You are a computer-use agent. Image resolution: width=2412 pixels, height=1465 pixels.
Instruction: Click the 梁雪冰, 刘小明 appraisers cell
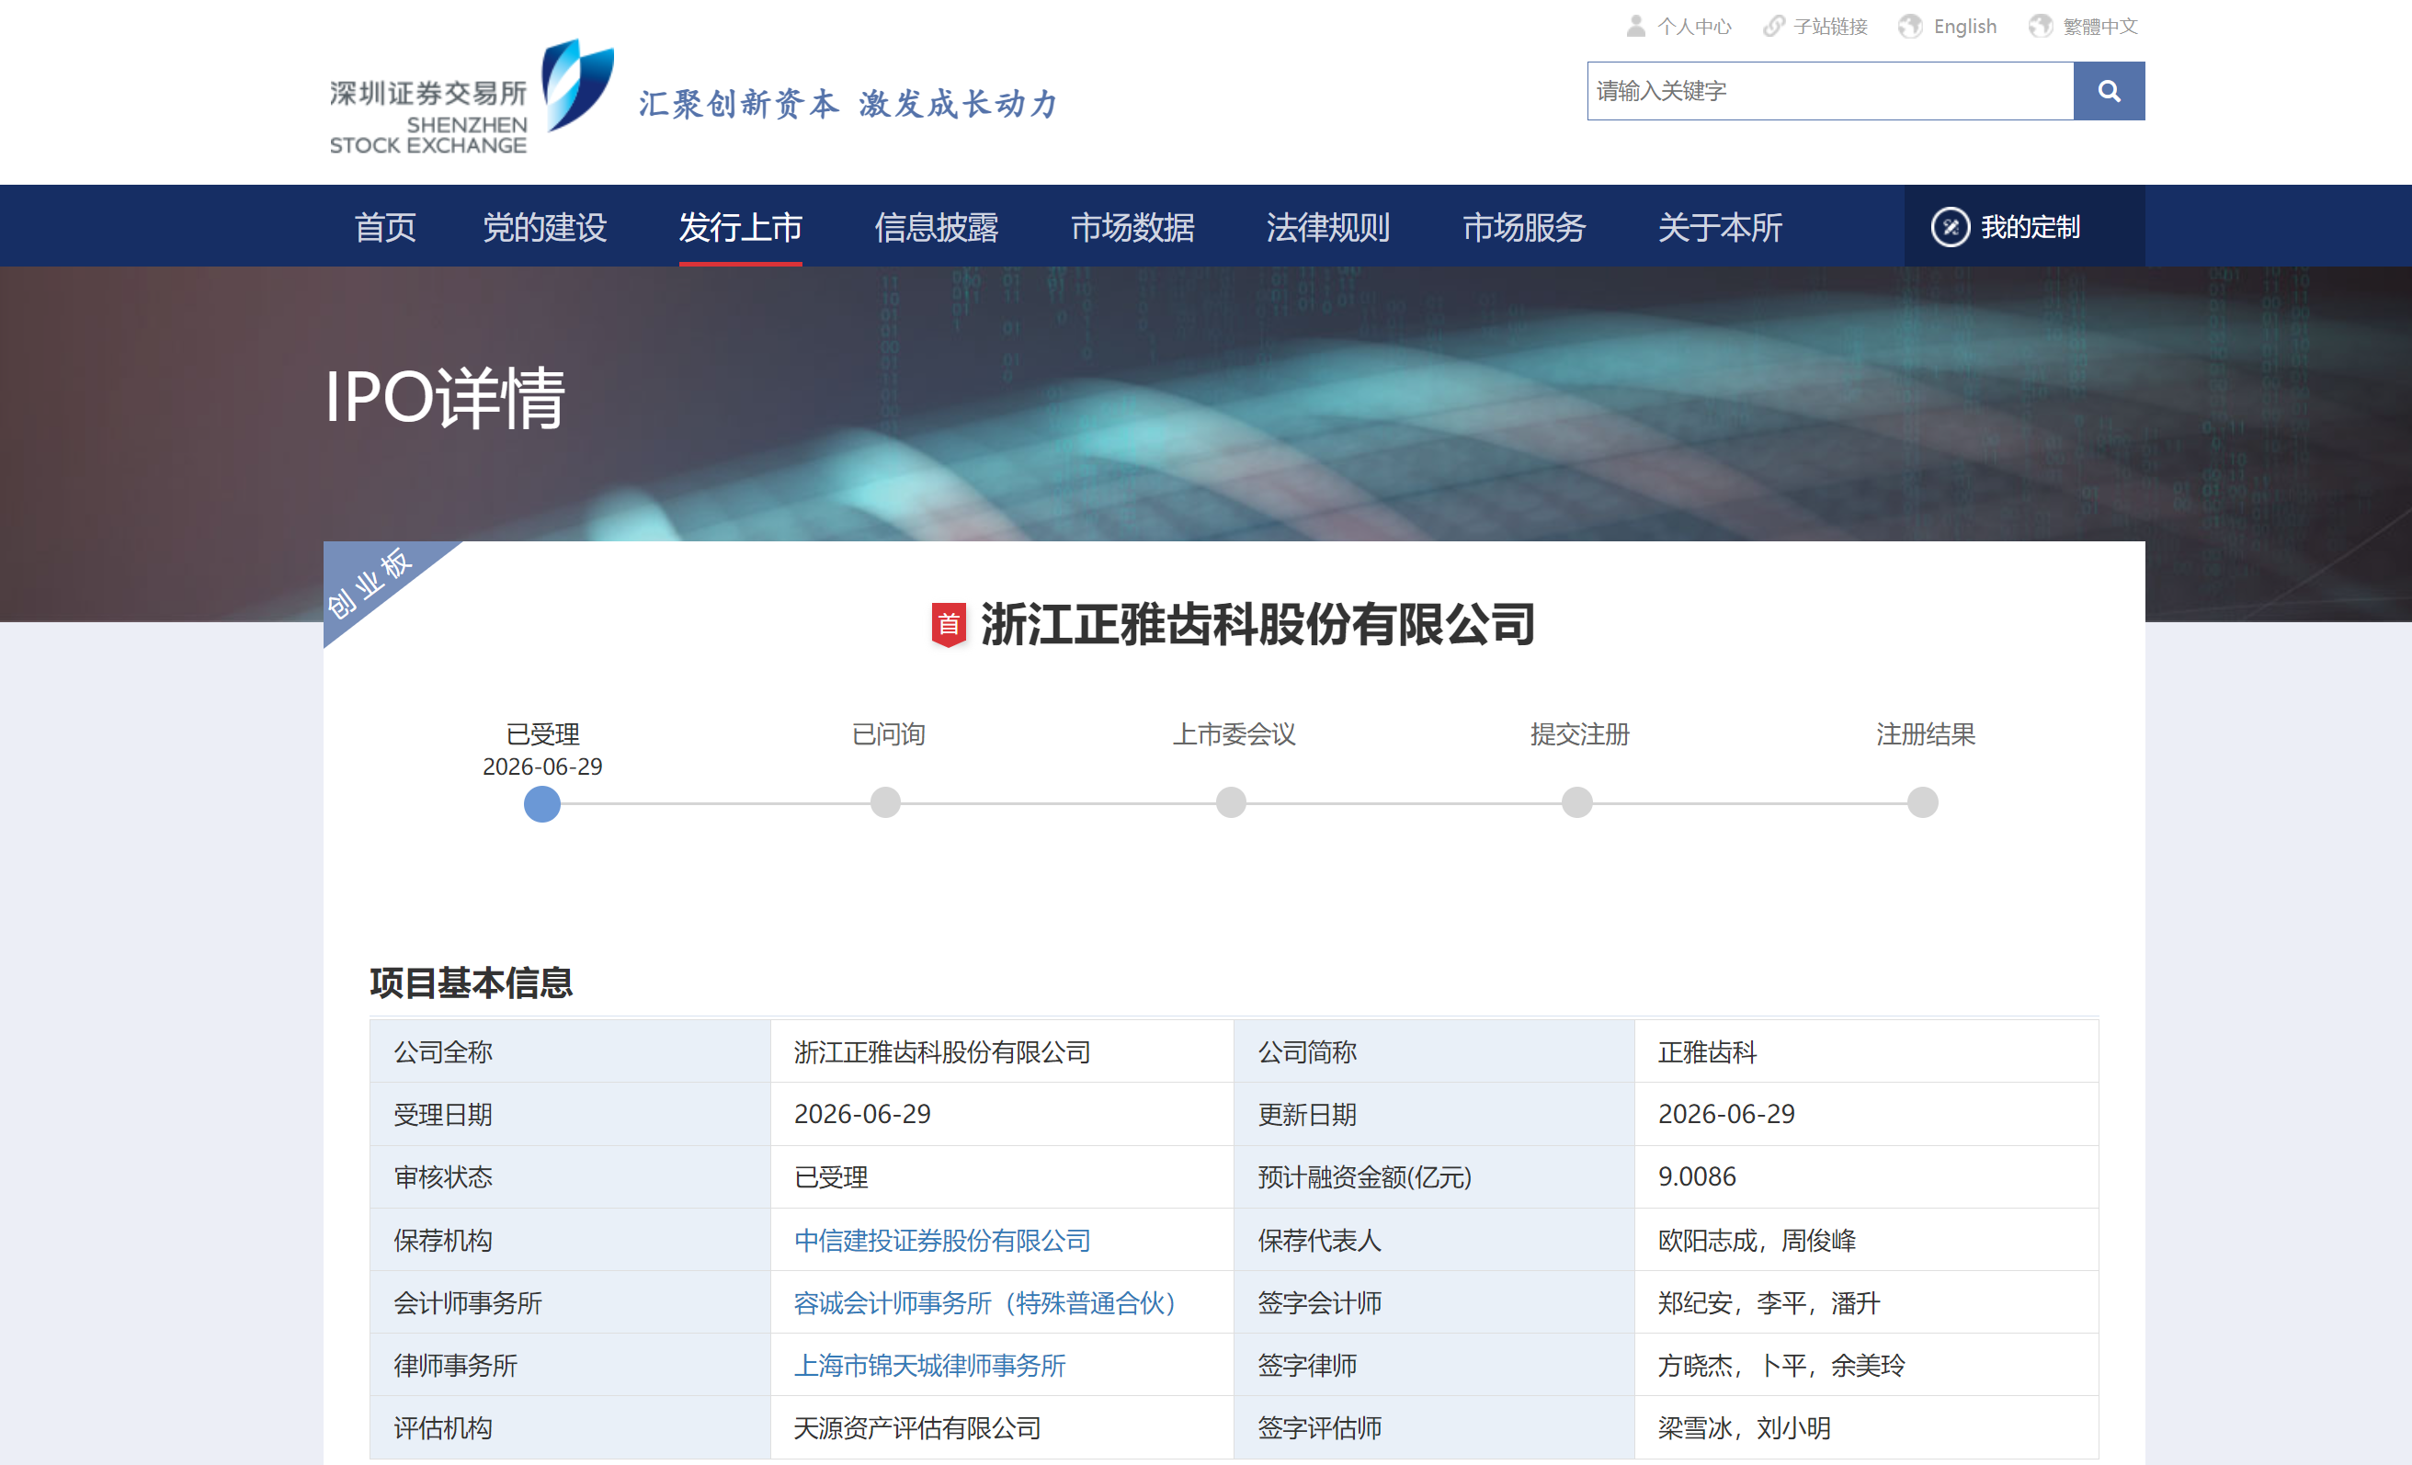[1866, 1428]
